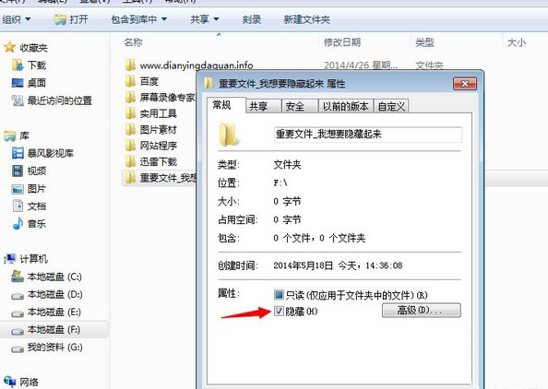Select the 桌面 desktop icon
The image size is (548, 389).
[x=18, y=83]
